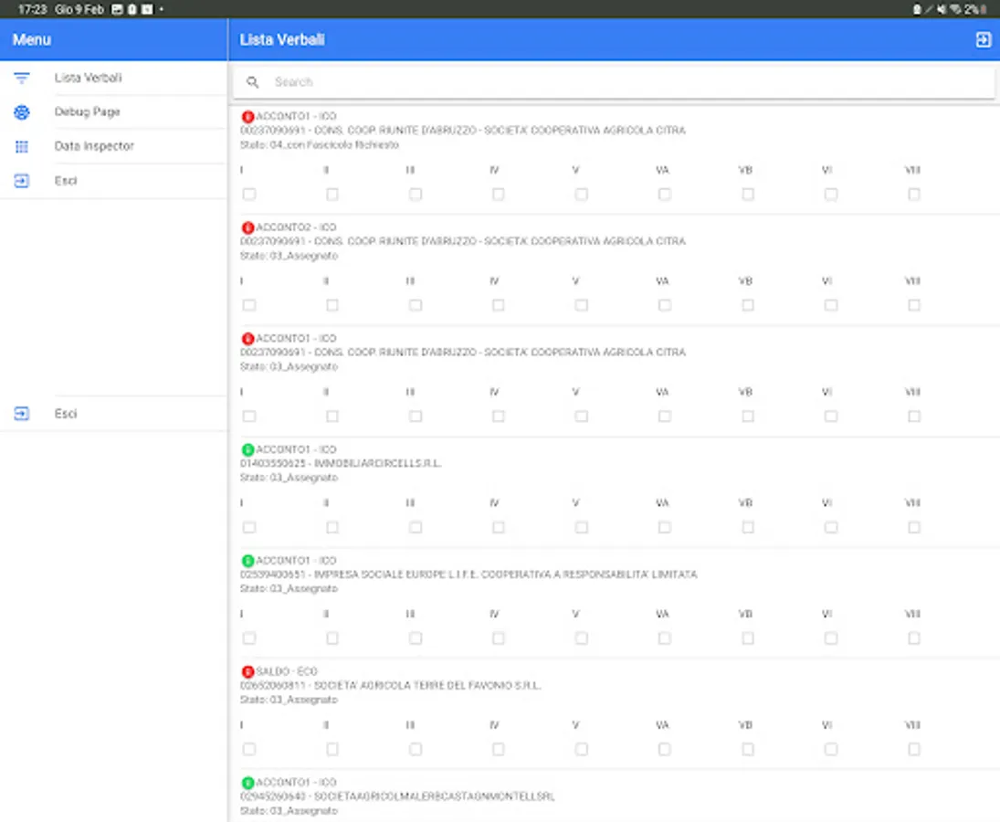Tick checkbox VB in the IMPRESA SOCIALE EUROPE row

[747, 638]
